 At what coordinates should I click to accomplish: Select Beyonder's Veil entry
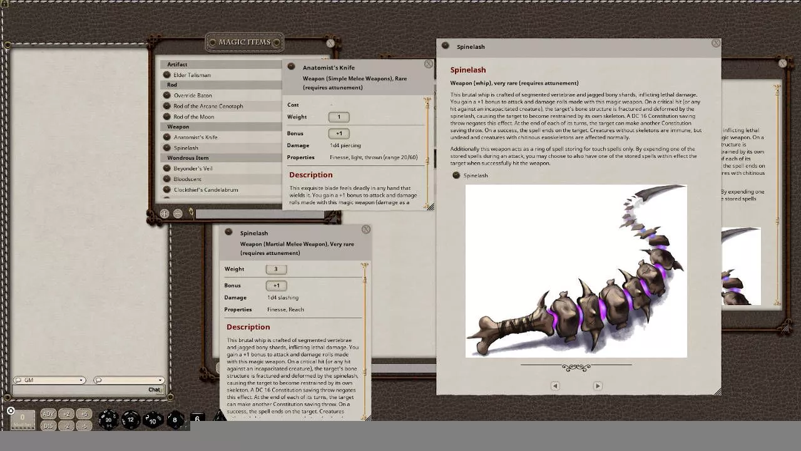[193, 168]
